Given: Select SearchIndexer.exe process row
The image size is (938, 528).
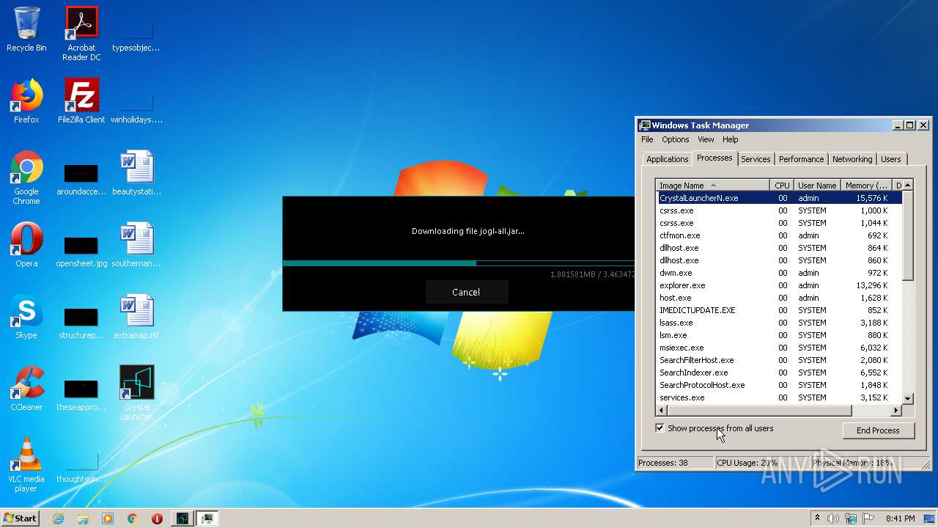Looking at the screenshot, I should pyautogui.click(x=779, y=373).
